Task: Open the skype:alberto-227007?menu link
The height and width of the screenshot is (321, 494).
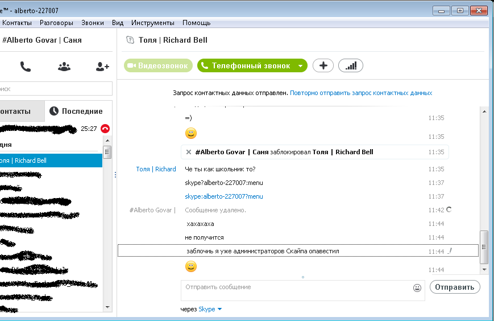Action: point(223,196)
